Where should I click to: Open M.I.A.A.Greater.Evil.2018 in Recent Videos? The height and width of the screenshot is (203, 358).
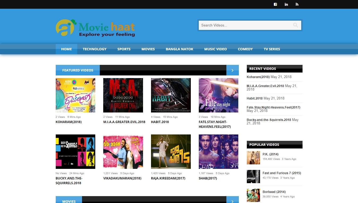pyautogui.click(x=265, y=86)
